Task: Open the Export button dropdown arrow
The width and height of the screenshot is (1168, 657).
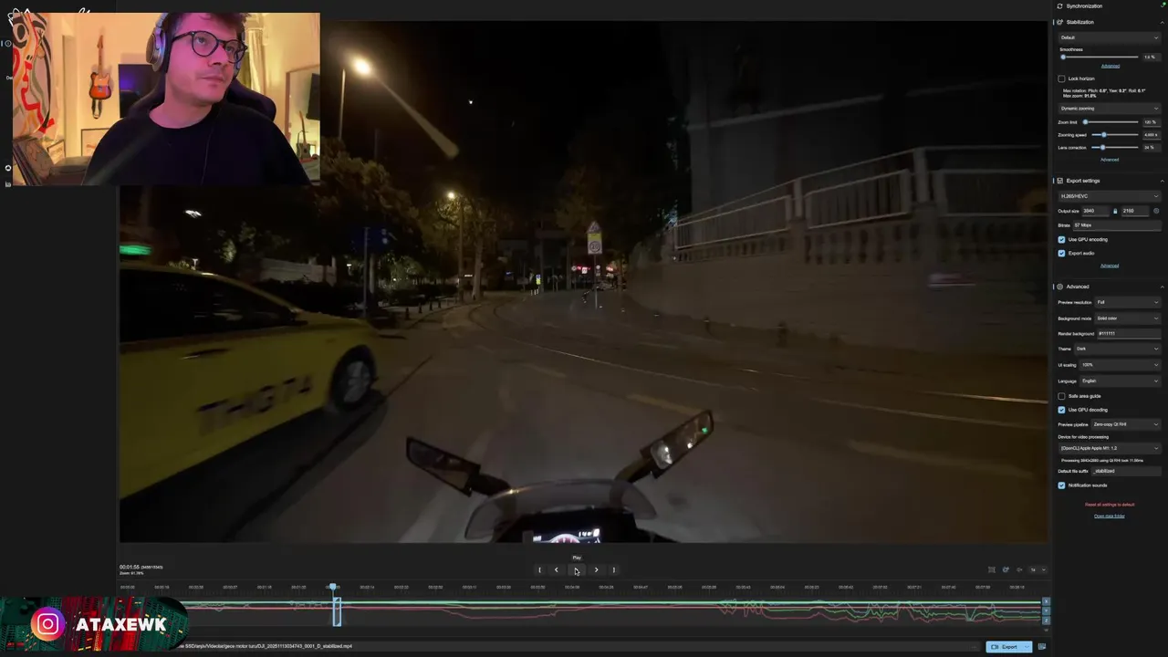Action: [1027, 647]
